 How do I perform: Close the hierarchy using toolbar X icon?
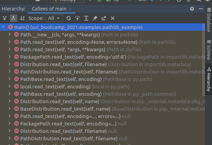[x=113, y=18]
